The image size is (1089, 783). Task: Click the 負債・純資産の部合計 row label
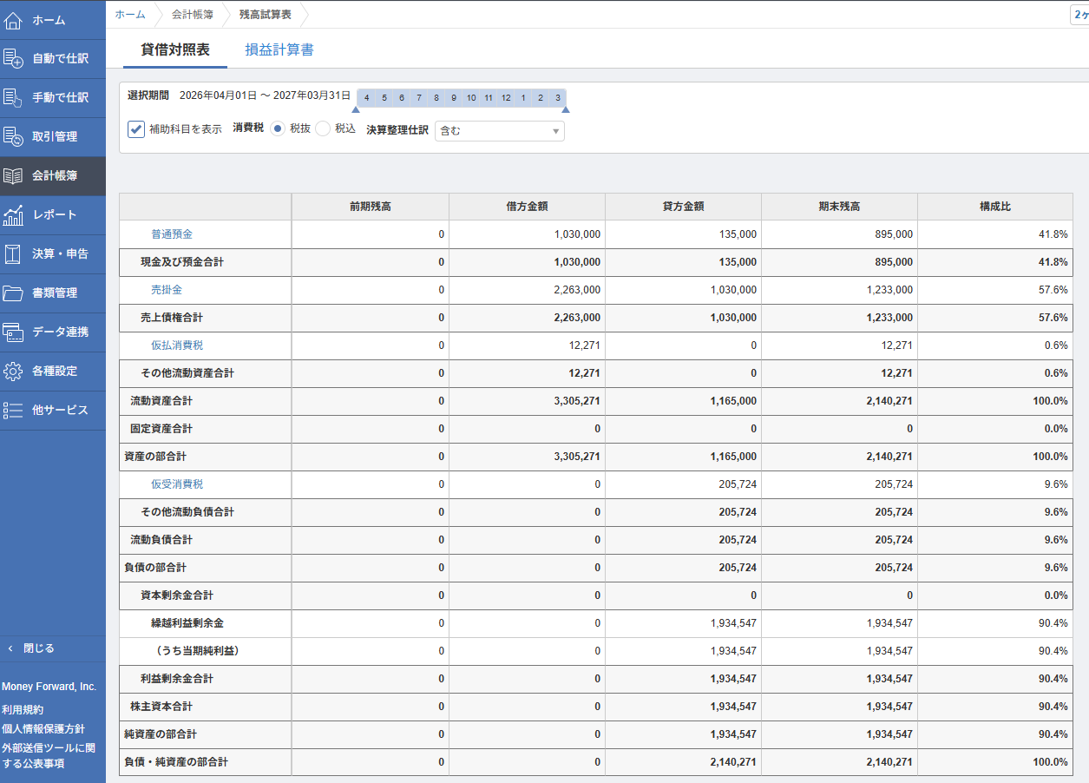pyautogui.click(x=176, y=762)
